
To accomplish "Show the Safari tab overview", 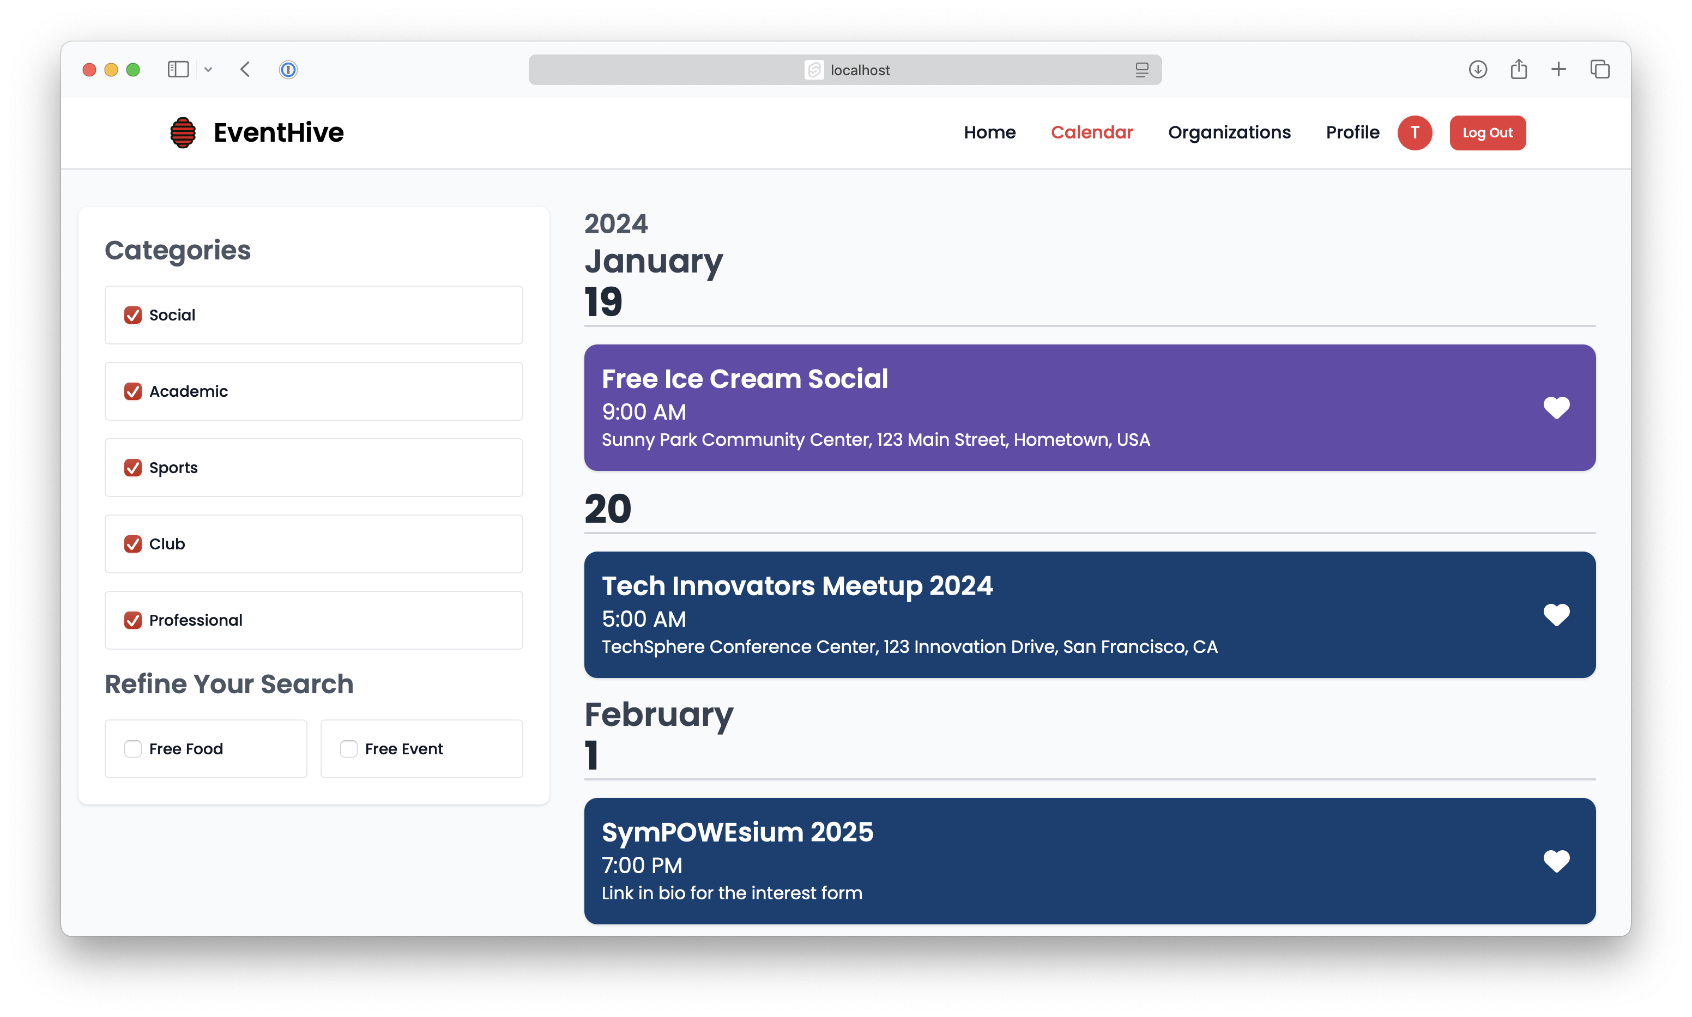I will [x=1599, y=69].
